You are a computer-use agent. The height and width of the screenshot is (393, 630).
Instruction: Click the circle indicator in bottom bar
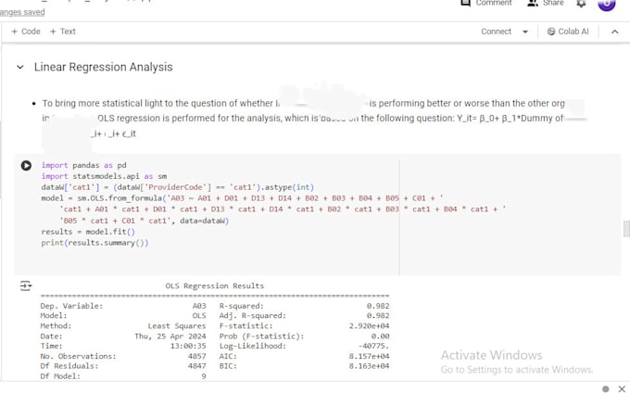pyautogui.click(x=606, y=388)
